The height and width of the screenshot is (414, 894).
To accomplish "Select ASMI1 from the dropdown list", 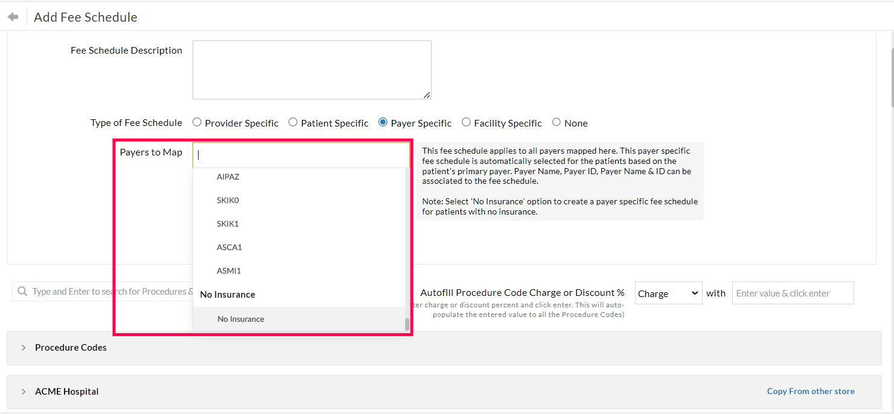I will click(x=229, y=271).
